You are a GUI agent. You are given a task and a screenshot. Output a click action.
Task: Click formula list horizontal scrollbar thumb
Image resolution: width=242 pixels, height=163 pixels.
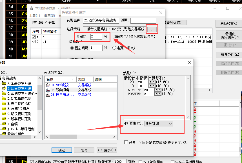point(63,137)
